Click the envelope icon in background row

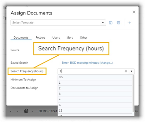pos(26,111)
